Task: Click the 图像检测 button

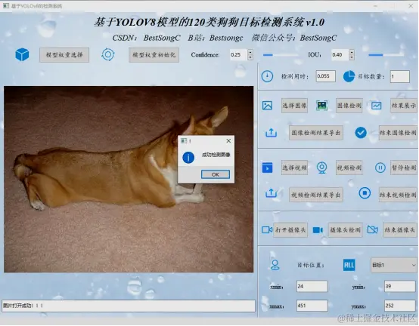Action: (x=349, y=106)
